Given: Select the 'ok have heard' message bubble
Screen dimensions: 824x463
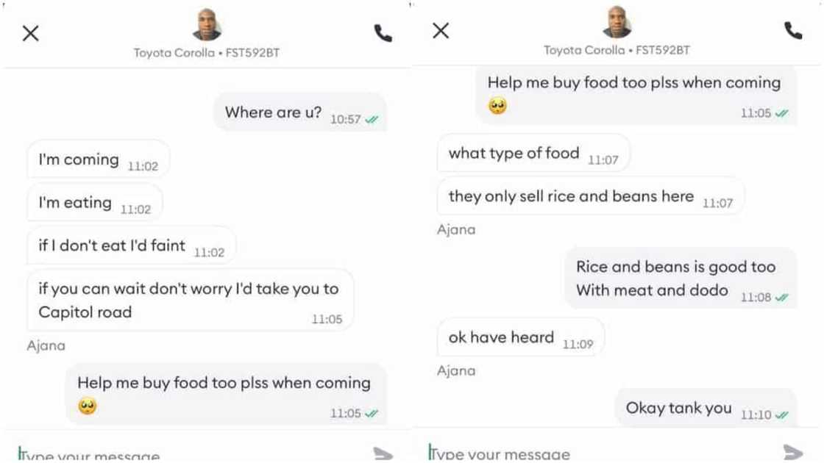Looking at the screenshot, I should [x=521, y=337].
